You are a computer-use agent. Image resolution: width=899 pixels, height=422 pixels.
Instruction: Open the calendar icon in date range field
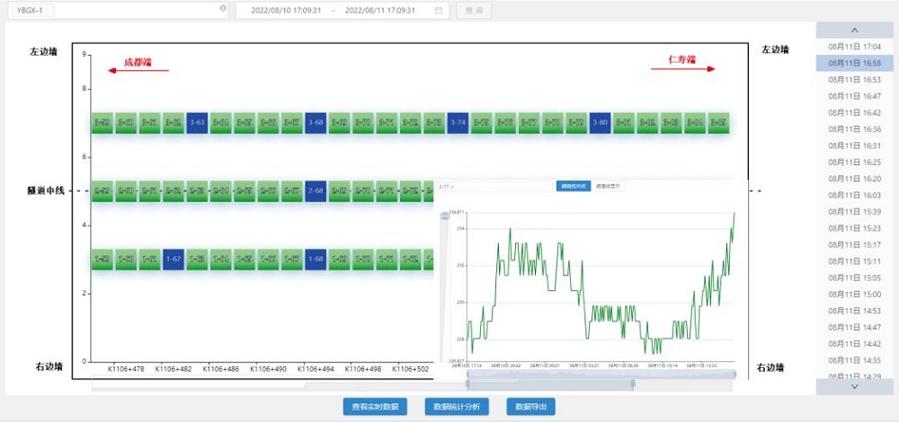438,10
